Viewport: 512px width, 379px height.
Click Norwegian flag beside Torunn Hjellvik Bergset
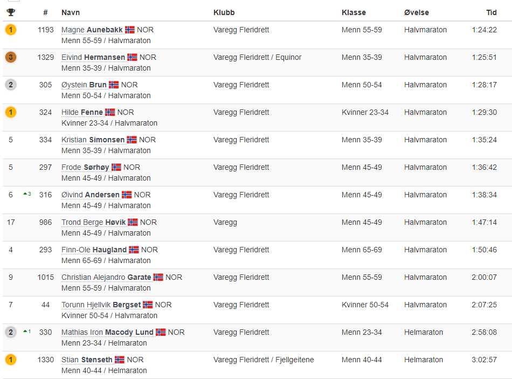[x=148, y=305]
